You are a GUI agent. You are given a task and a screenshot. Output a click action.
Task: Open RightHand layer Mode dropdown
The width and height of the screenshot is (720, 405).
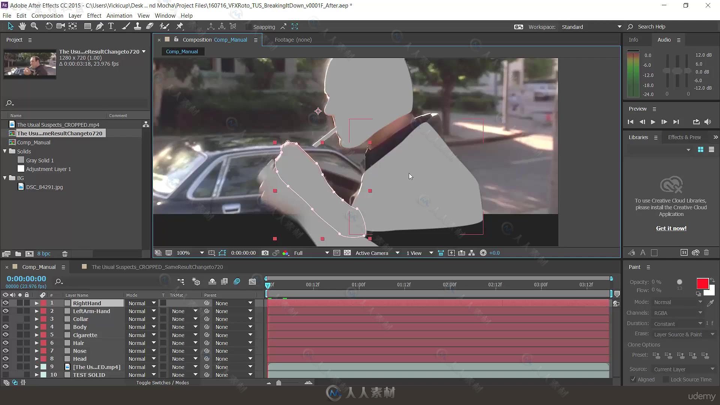(142, 303)
